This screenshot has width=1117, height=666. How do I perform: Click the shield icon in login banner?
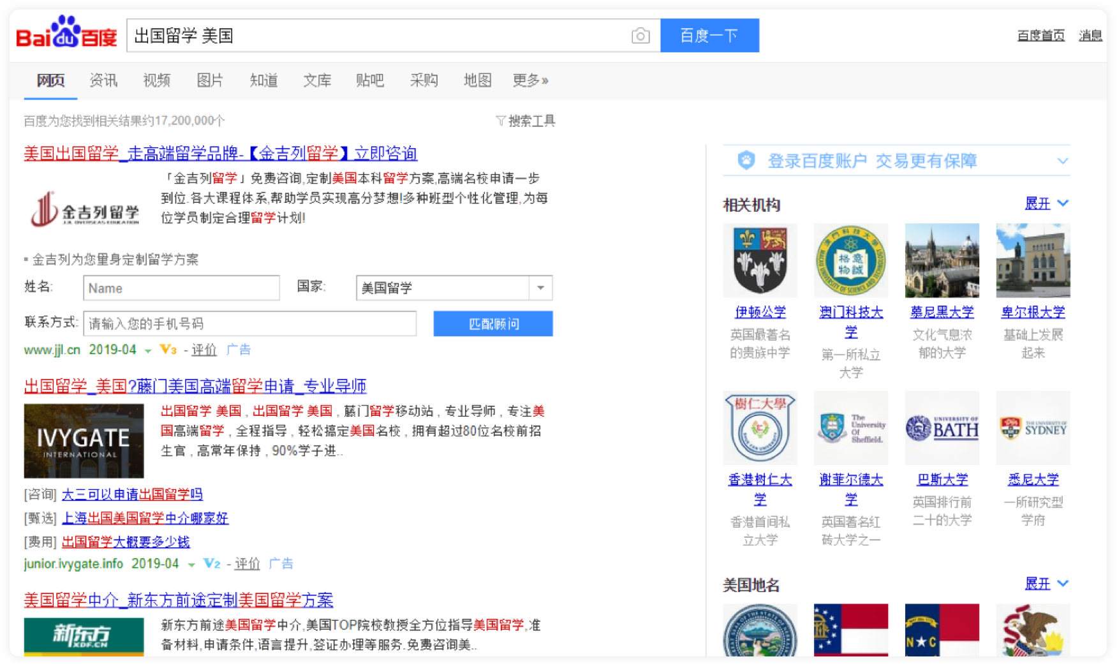click(746, 160)
